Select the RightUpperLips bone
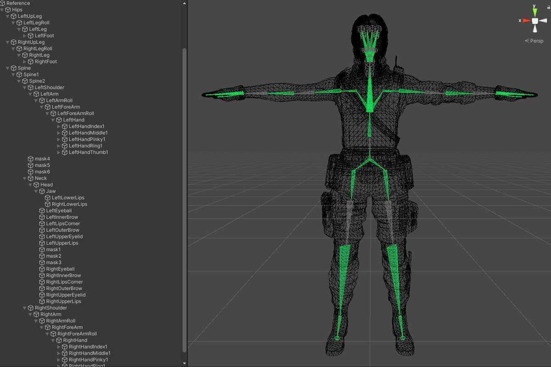Viewport: 551px width, 367px height. click(63, 301)
